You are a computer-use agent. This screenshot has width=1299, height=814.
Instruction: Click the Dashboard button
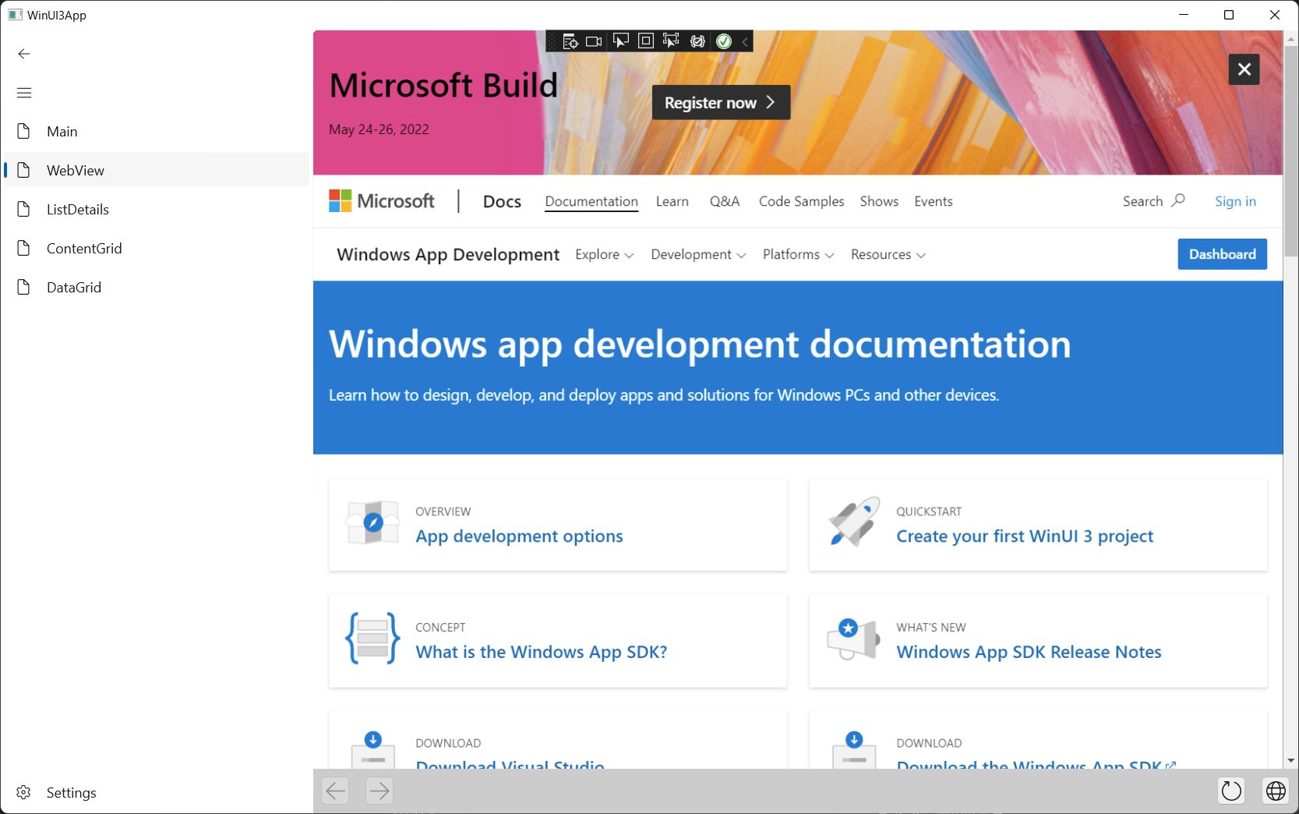click(1222, 254)
